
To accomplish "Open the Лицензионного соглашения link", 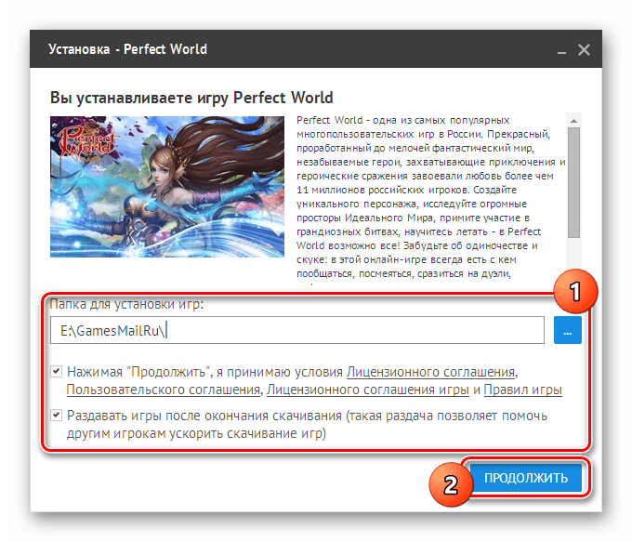I will click(431, 372).
